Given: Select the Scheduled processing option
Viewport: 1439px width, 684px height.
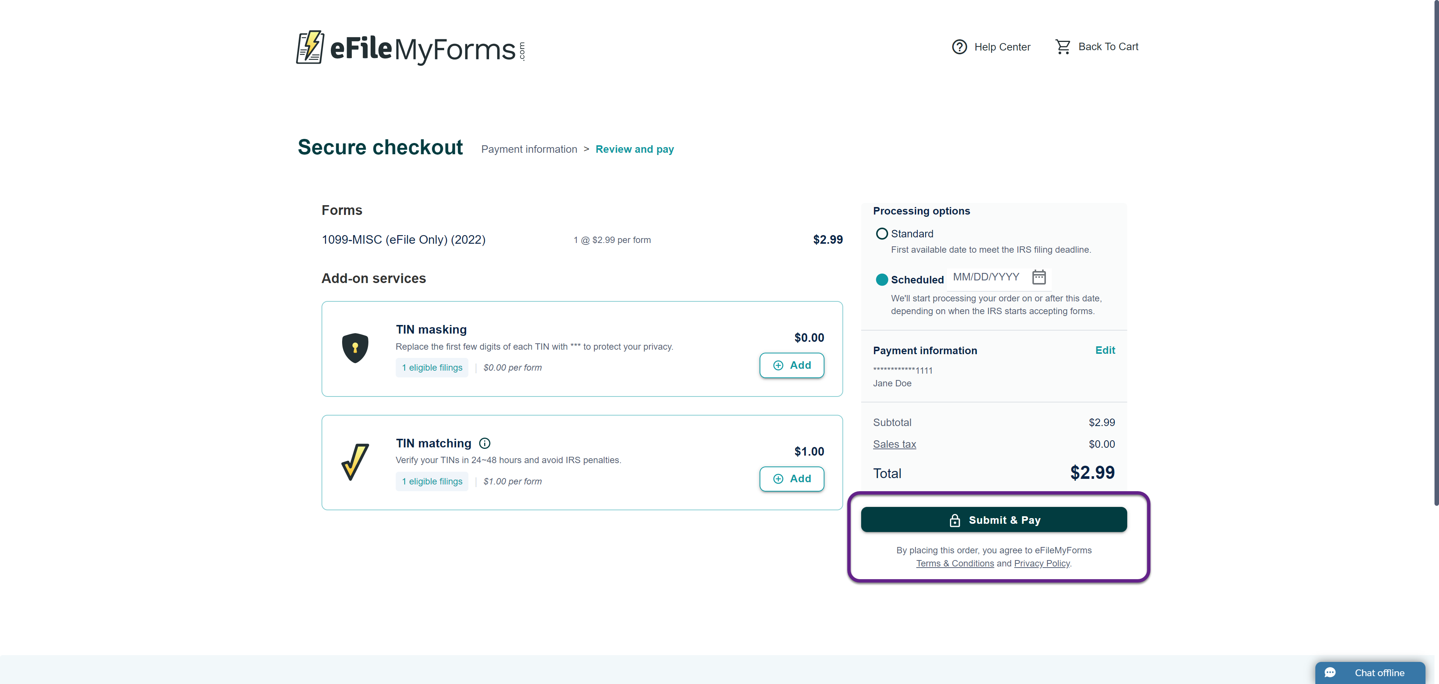Looking at the screenshot, I should click(x=881, y=280).
